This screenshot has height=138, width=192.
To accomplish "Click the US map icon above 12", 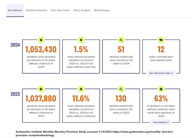I will tap(161, 40).
